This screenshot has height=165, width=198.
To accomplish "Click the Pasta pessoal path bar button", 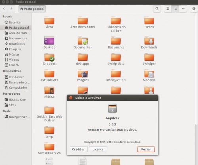I will [x=32, y=9].
